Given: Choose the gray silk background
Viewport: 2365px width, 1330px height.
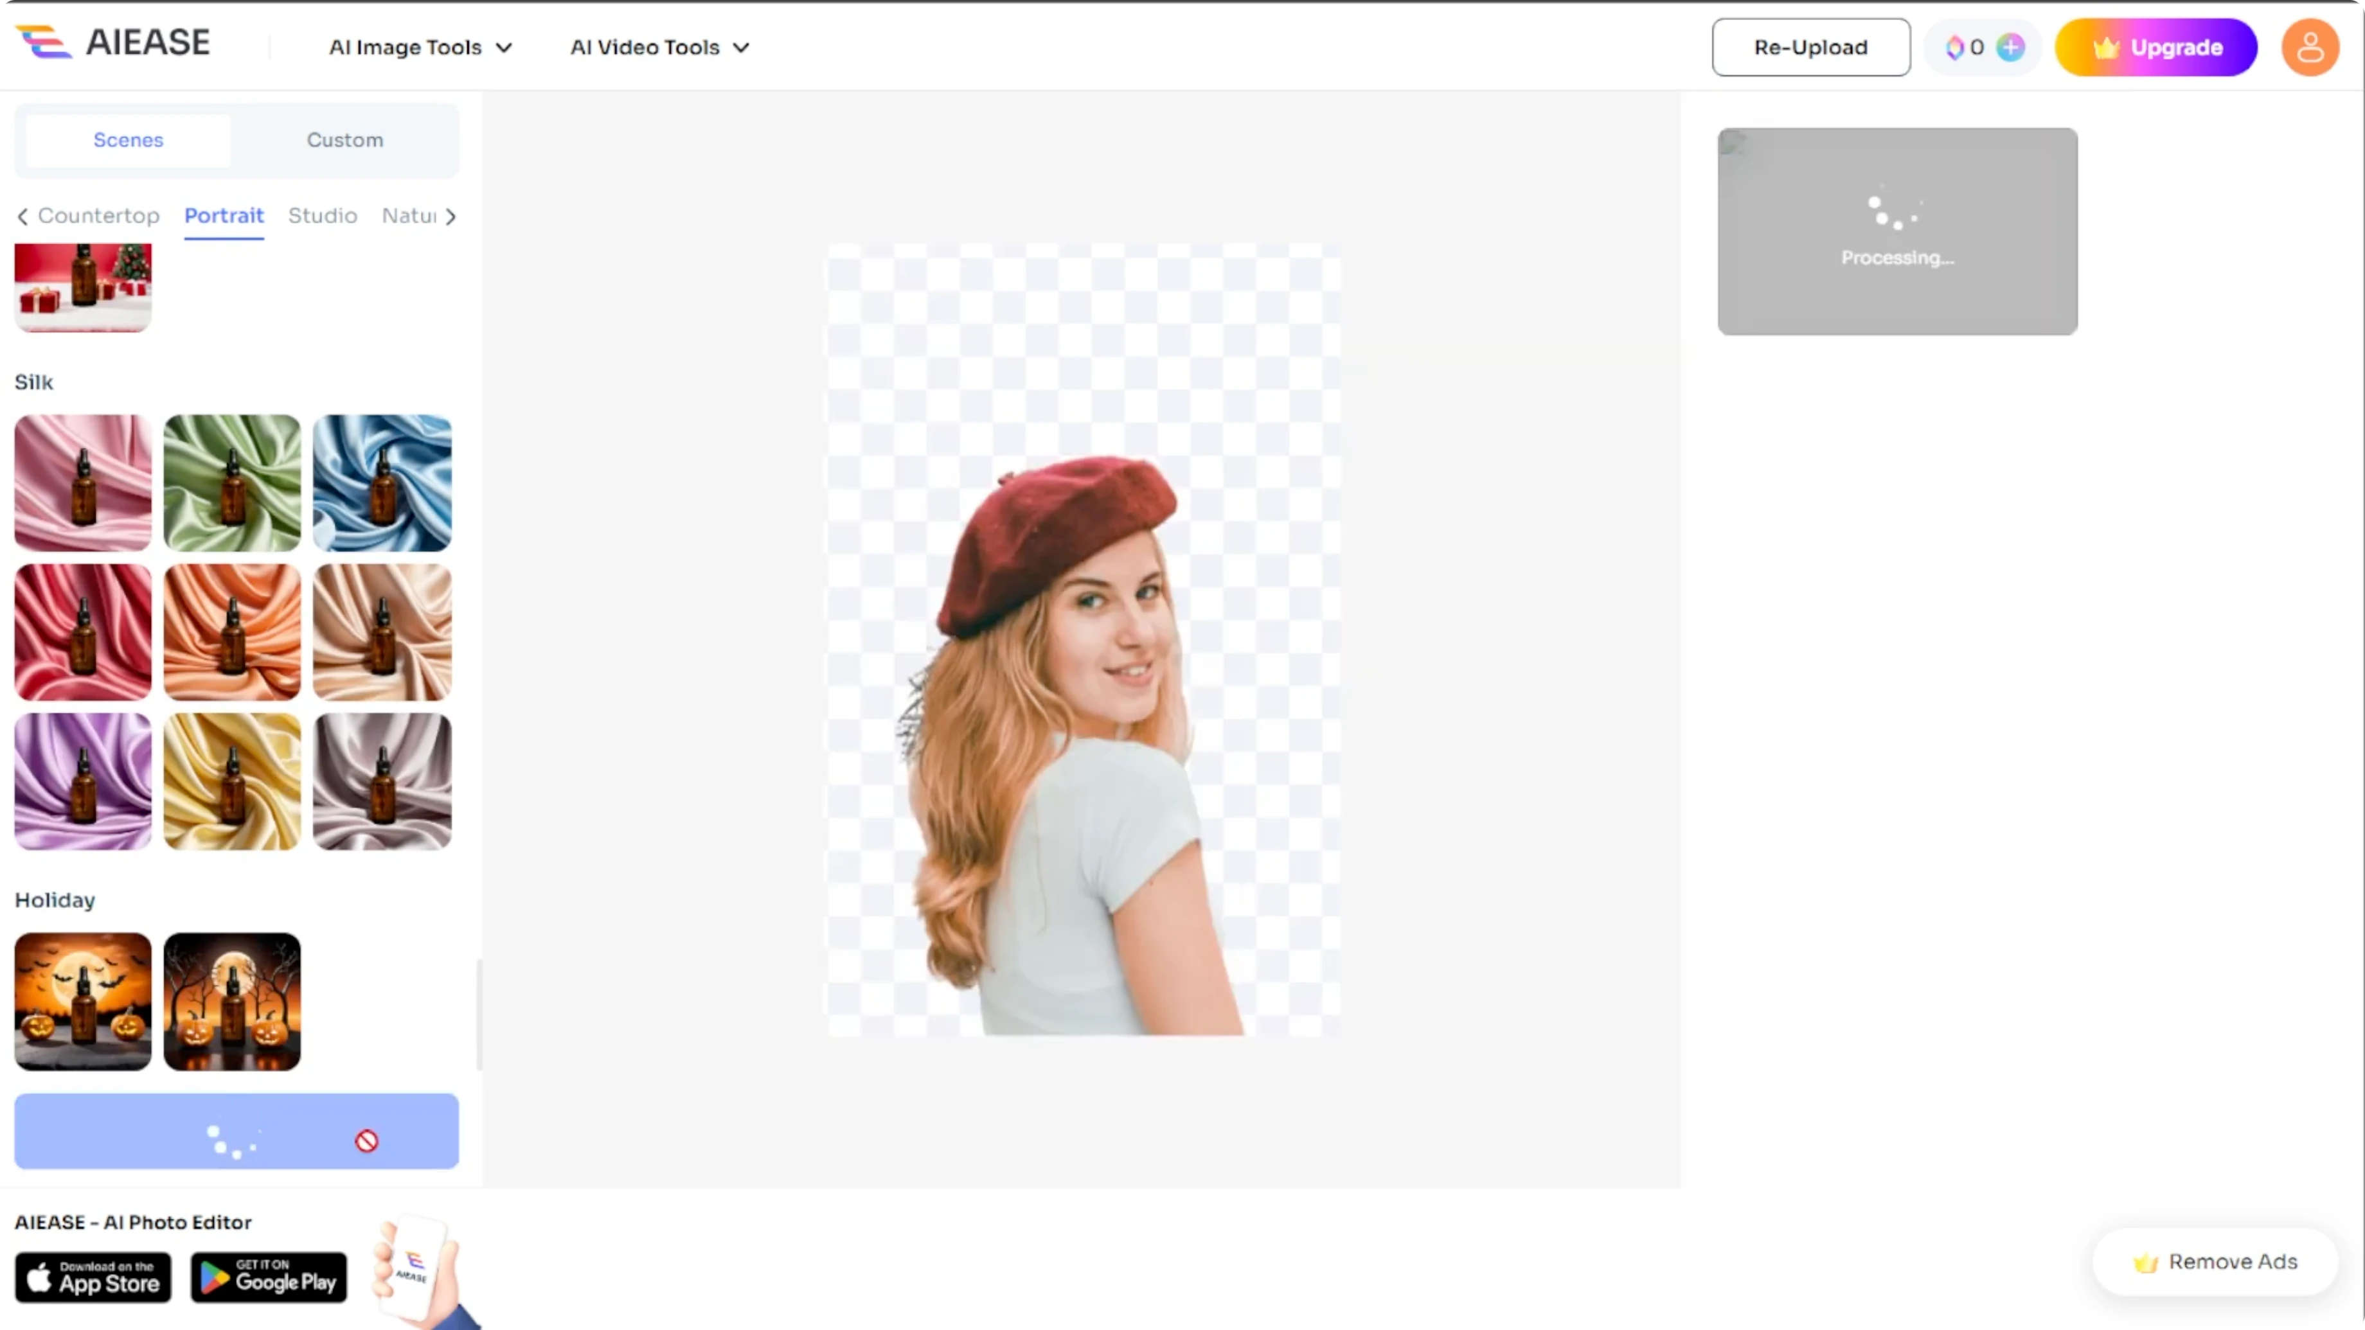Looking at the screenshot, I should tap(382, 782).
